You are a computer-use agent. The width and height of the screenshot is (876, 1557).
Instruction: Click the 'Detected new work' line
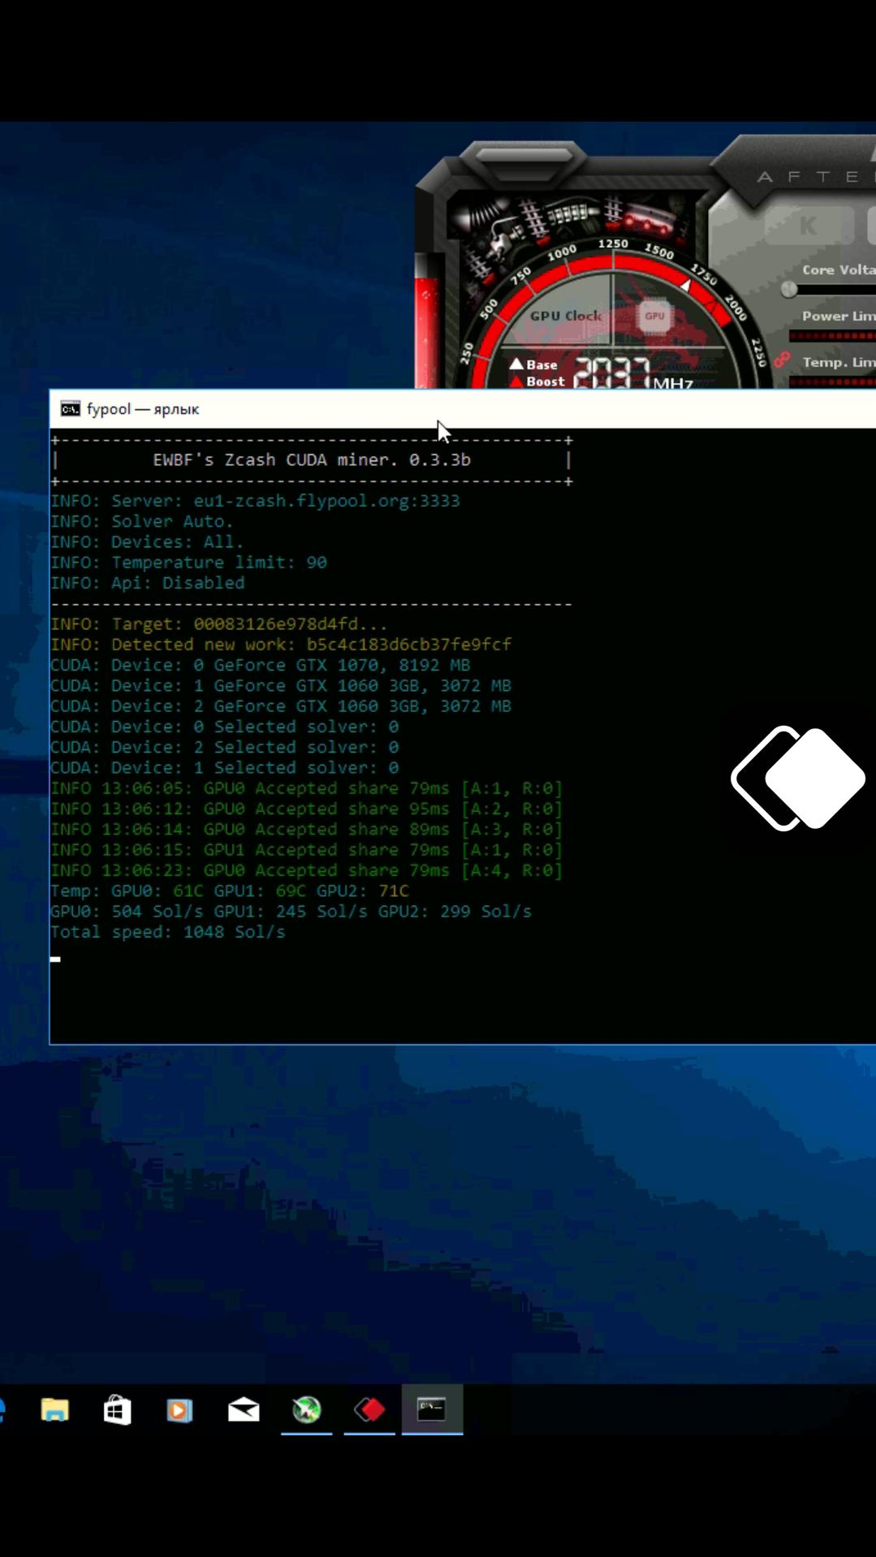click(281, 645)
